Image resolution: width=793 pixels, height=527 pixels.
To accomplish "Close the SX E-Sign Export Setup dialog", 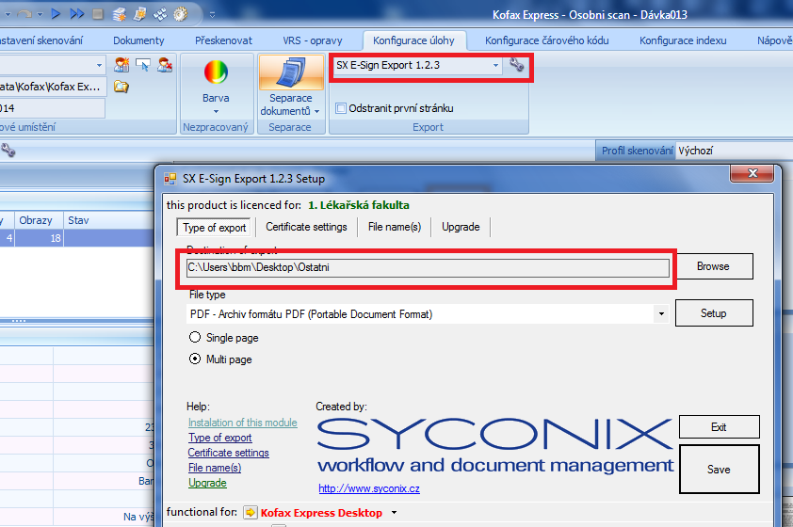I will pos(753,173).
